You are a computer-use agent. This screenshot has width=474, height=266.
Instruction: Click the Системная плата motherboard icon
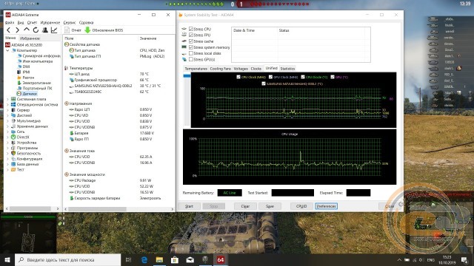tap(13, 99)
